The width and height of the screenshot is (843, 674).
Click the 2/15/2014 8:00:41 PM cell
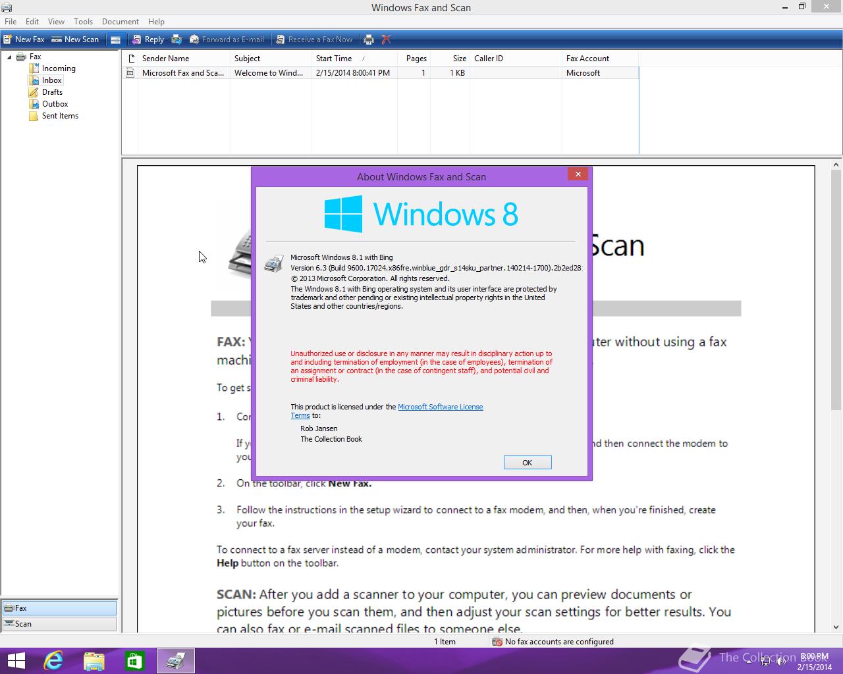353,73
